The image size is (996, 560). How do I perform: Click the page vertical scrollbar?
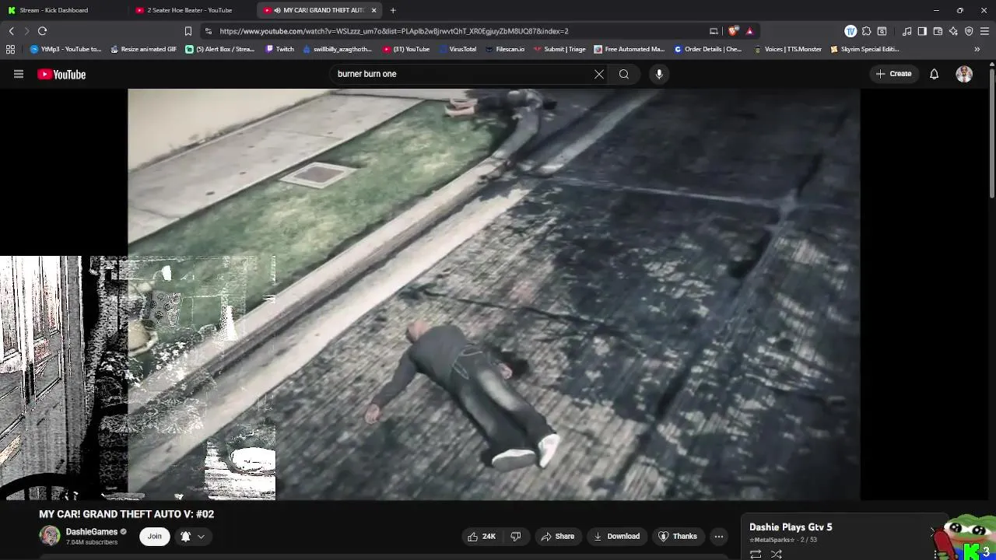[x=991, y=132]
